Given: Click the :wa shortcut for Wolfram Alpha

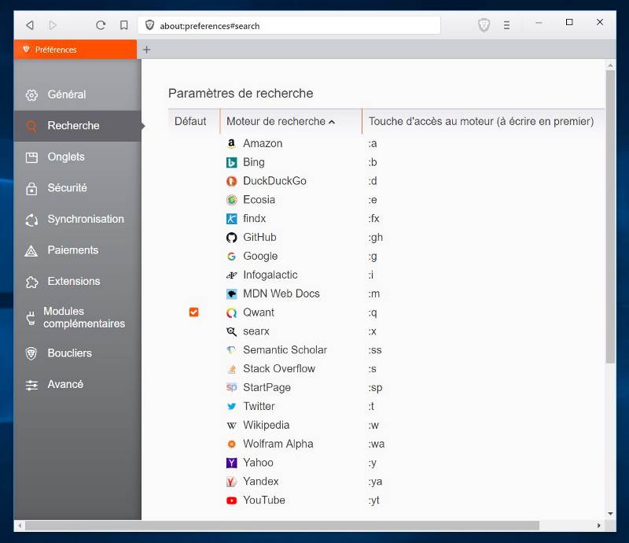Looking at the screenshot, I should [377, 444].
